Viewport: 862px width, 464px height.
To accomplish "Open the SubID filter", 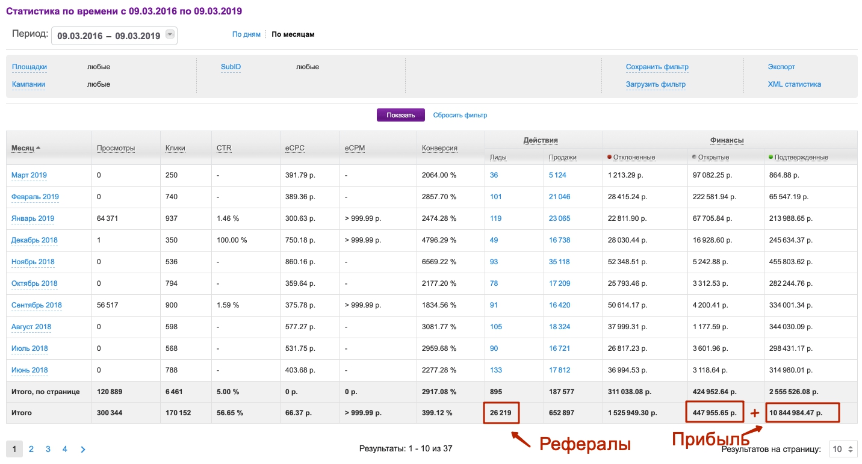I will pyautogui.click(x=231, y=67).
